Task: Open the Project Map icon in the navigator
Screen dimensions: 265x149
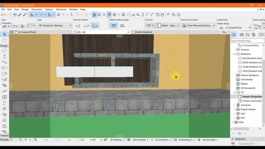Action: pos(234,35)
